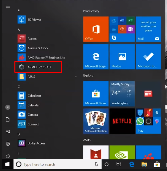Image resolution: width=167 pixels, height=171 pixels.
Task: Click the Windows Start button
Action: (x=7, y=164)
